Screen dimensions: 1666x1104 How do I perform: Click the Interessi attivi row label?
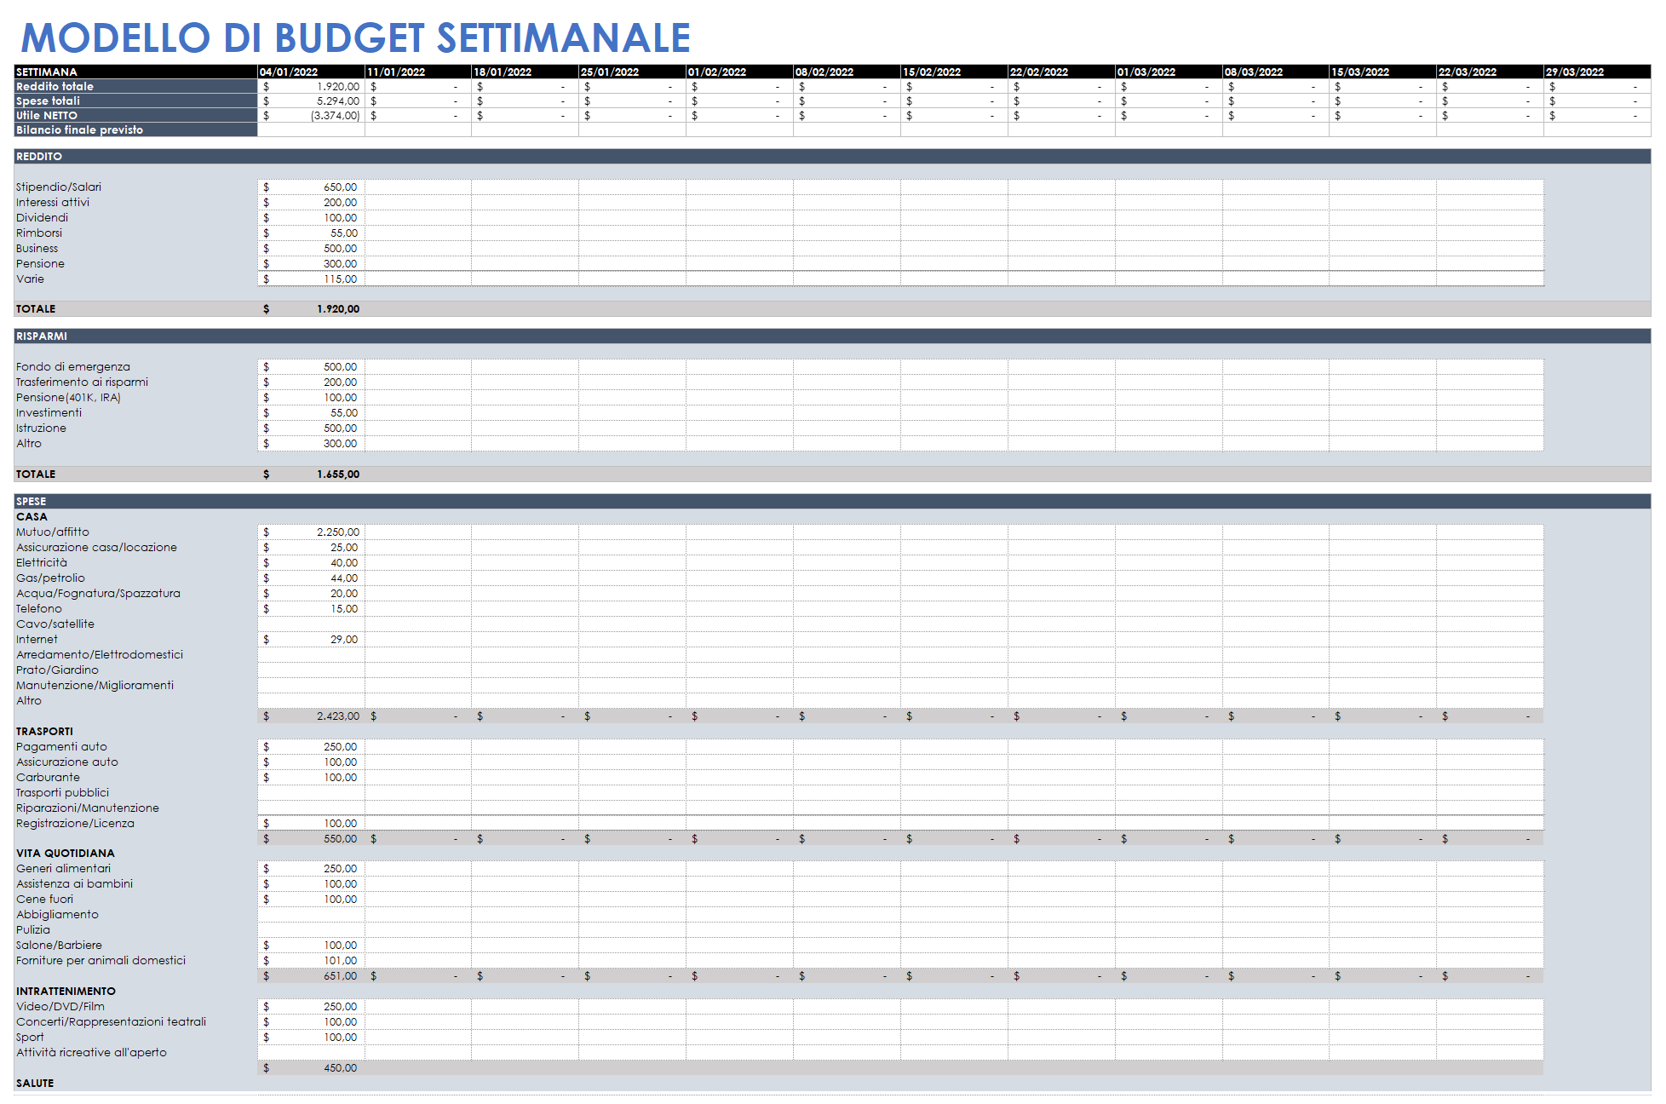coord(53,203)
